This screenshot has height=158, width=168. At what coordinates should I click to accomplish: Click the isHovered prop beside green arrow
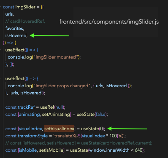(x=16, y=36)
